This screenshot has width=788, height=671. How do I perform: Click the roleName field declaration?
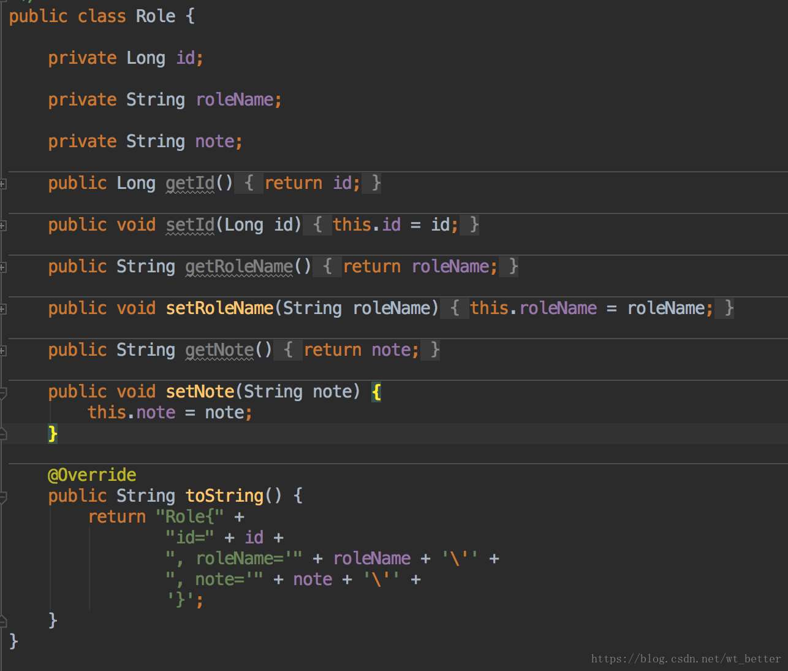coord(234,99)
